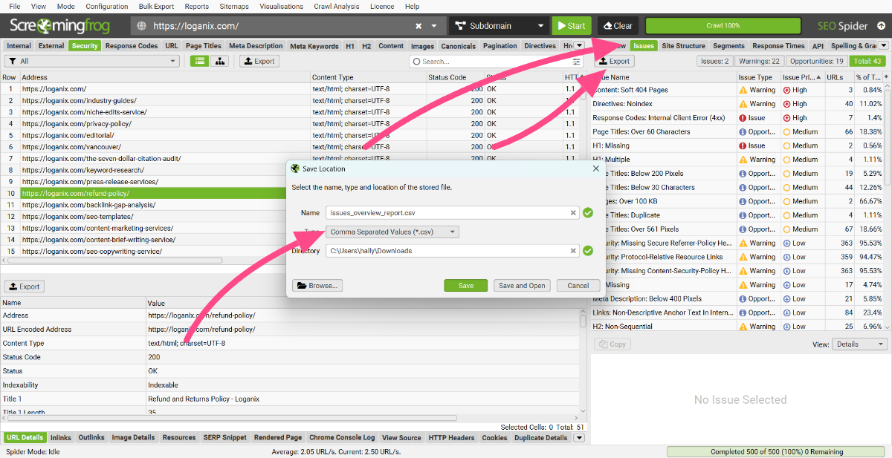
Task: Open the file Type dropdown (Comma Separated Values)
Action: click(x=392, y=232)
